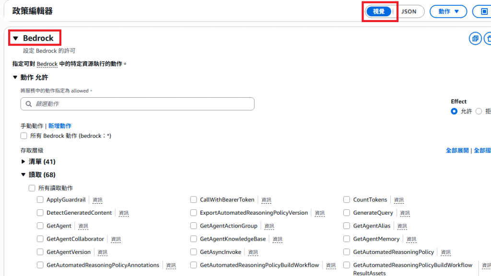Check the GetAutomatedReasoningPolicyAnnotations checkbox
The width and height of the screenshot is (491, 276).
click(x=40, y=265)
